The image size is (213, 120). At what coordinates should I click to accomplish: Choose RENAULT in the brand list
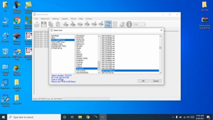87,44
